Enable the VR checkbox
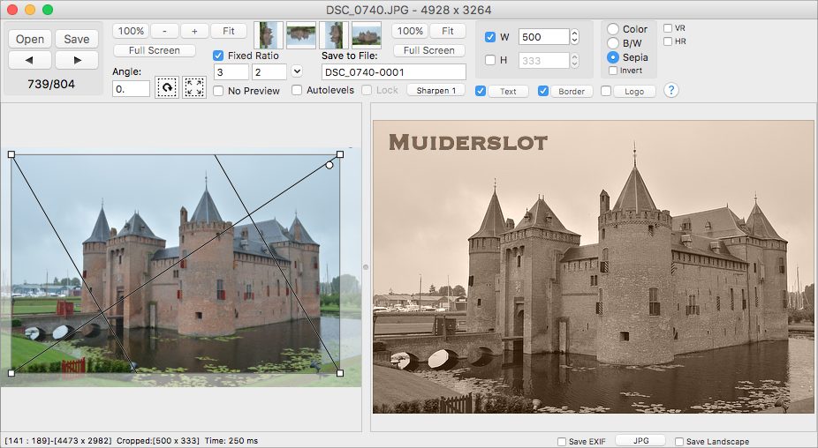The height and width of the screenshot is (448, 818). (668, 28)
